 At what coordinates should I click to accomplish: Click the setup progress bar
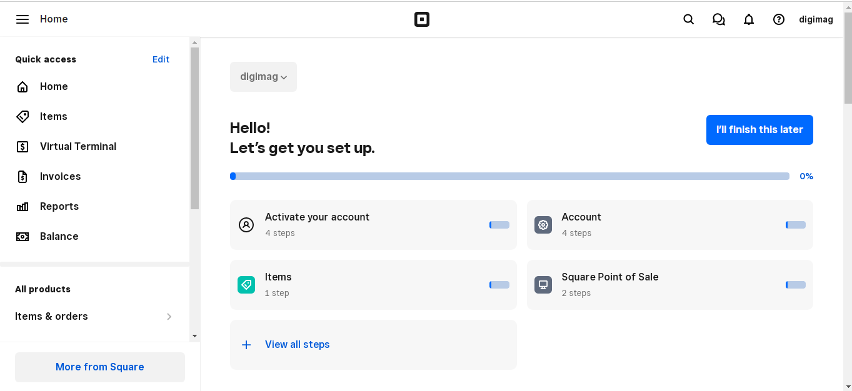pos(509,176)
